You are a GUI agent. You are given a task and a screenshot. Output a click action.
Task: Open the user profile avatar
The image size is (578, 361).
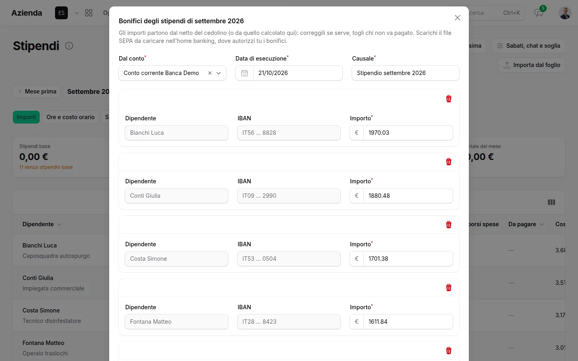(565, 13)
